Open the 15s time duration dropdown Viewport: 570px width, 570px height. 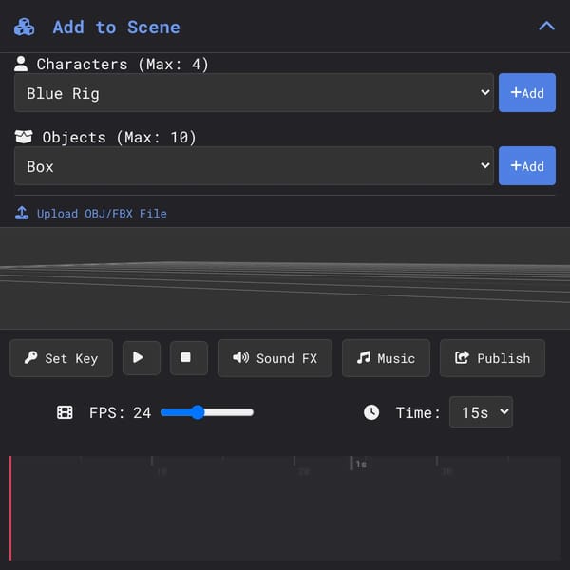481,412
